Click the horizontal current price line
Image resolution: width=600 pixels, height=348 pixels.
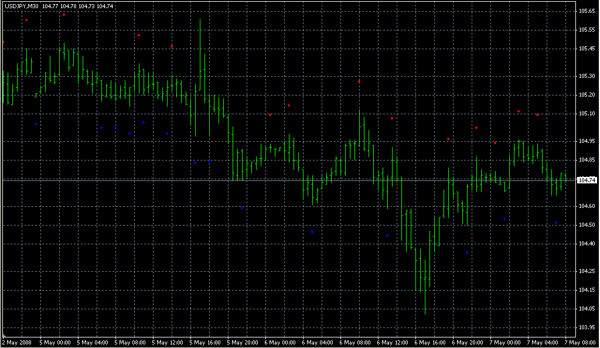(x=293, y=180)
